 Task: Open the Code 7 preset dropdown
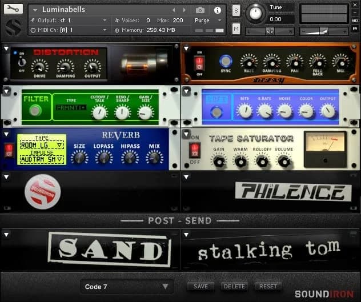tap(126, 287)
